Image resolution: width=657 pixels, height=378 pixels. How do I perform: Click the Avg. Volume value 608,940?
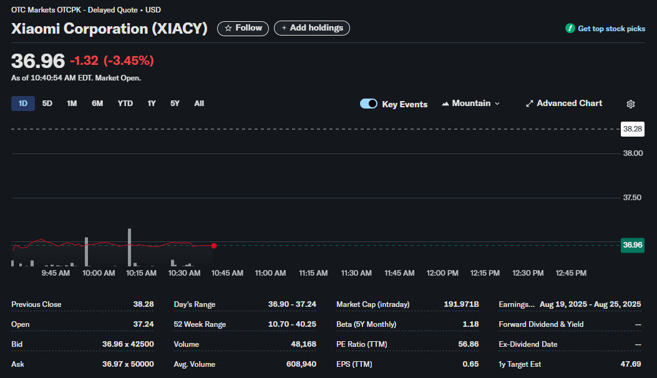click(x=301, y=364)
